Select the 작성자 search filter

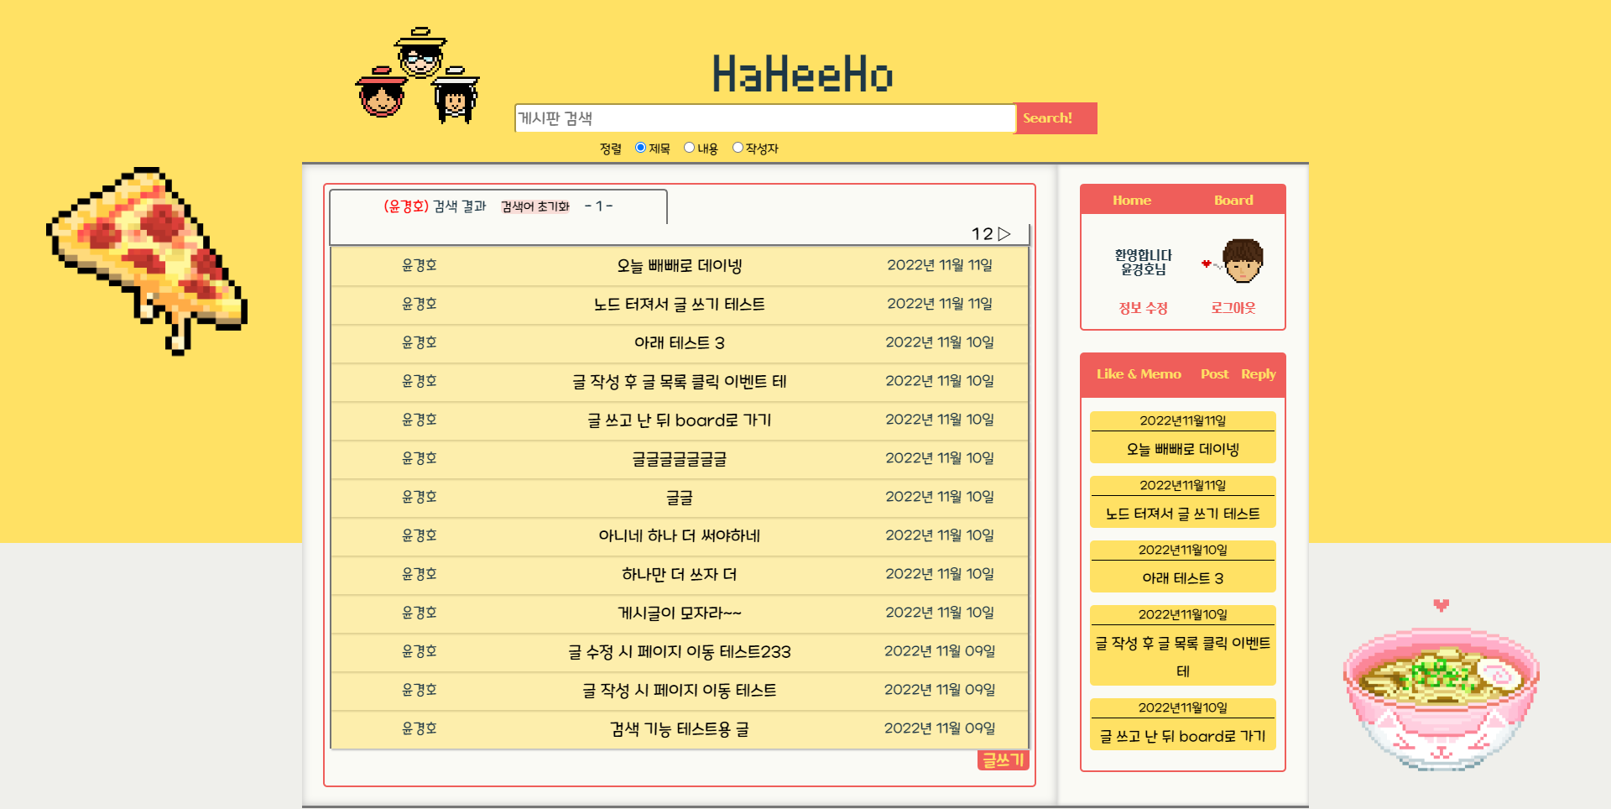tap(737, 147)
